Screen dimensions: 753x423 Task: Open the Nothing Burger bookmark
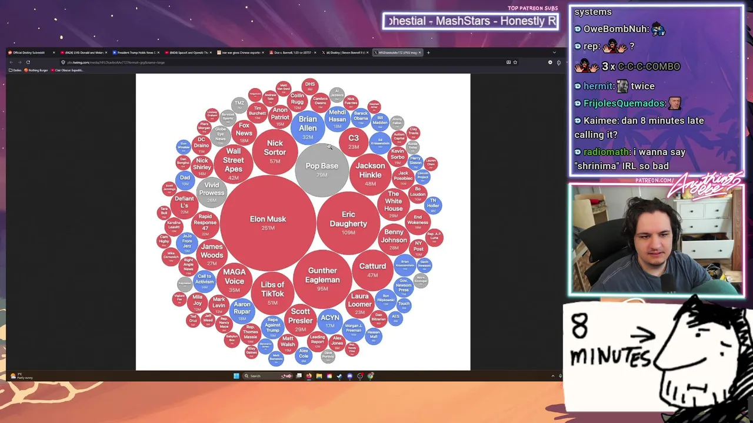coord(36,70)
